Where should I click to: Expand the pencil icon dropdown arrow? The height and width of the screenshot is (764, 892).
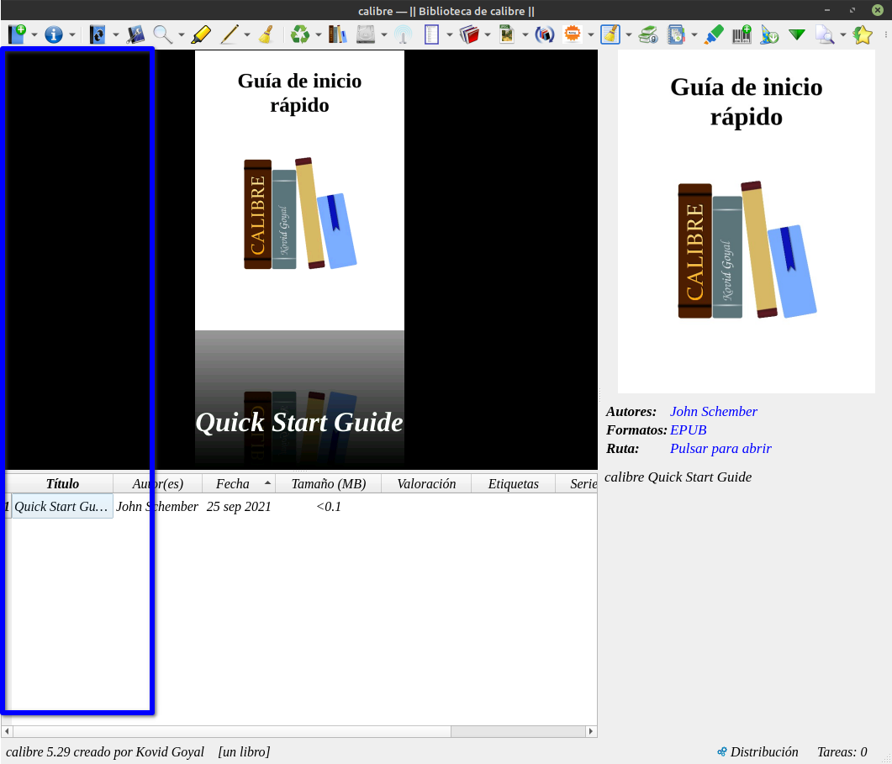(247, 35)
